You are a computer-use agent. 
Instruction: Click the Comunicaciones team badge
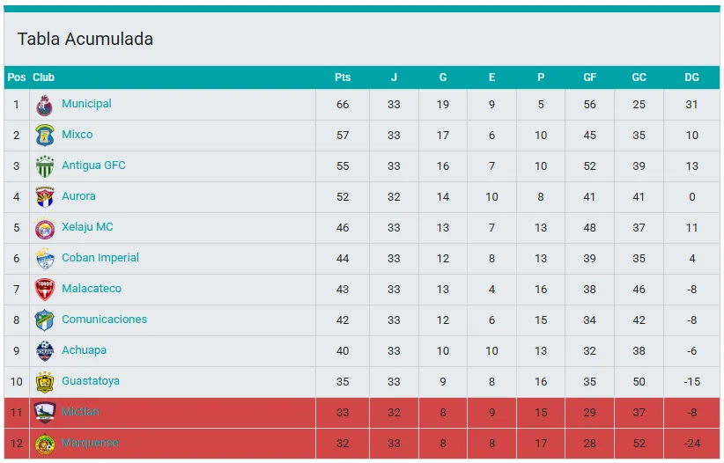coord(45,320)
